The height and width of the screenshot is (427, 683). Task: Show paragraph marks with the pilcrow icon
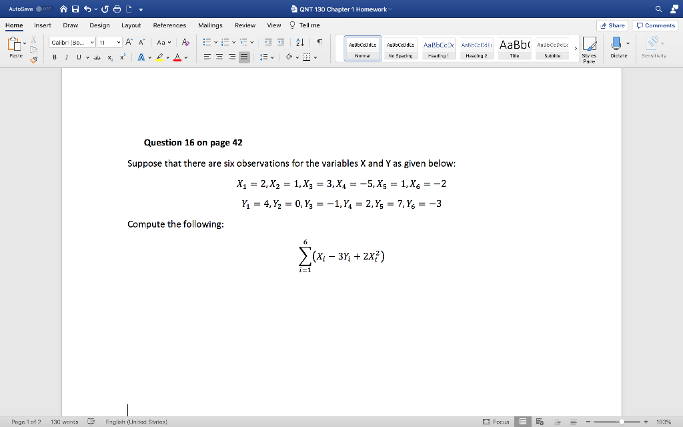pyautogui.click(x=318, y=42)
